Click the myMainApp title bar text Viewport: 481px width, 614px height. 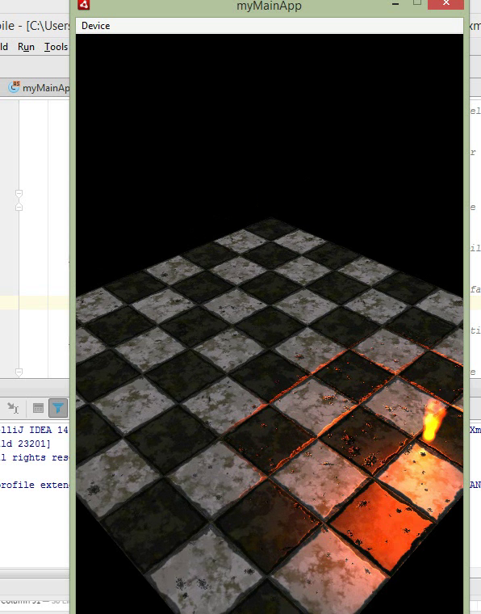coord(269,6)
